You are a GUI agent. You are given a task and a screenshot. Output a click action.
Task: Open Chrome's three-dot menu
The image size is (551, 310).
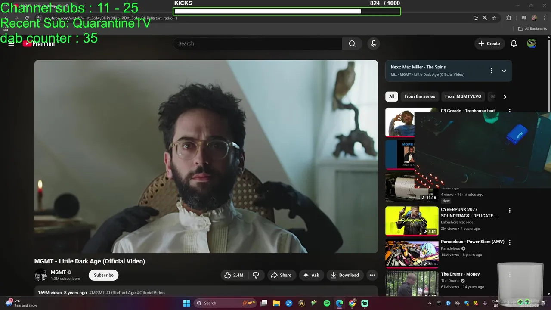tap(544, 18)
